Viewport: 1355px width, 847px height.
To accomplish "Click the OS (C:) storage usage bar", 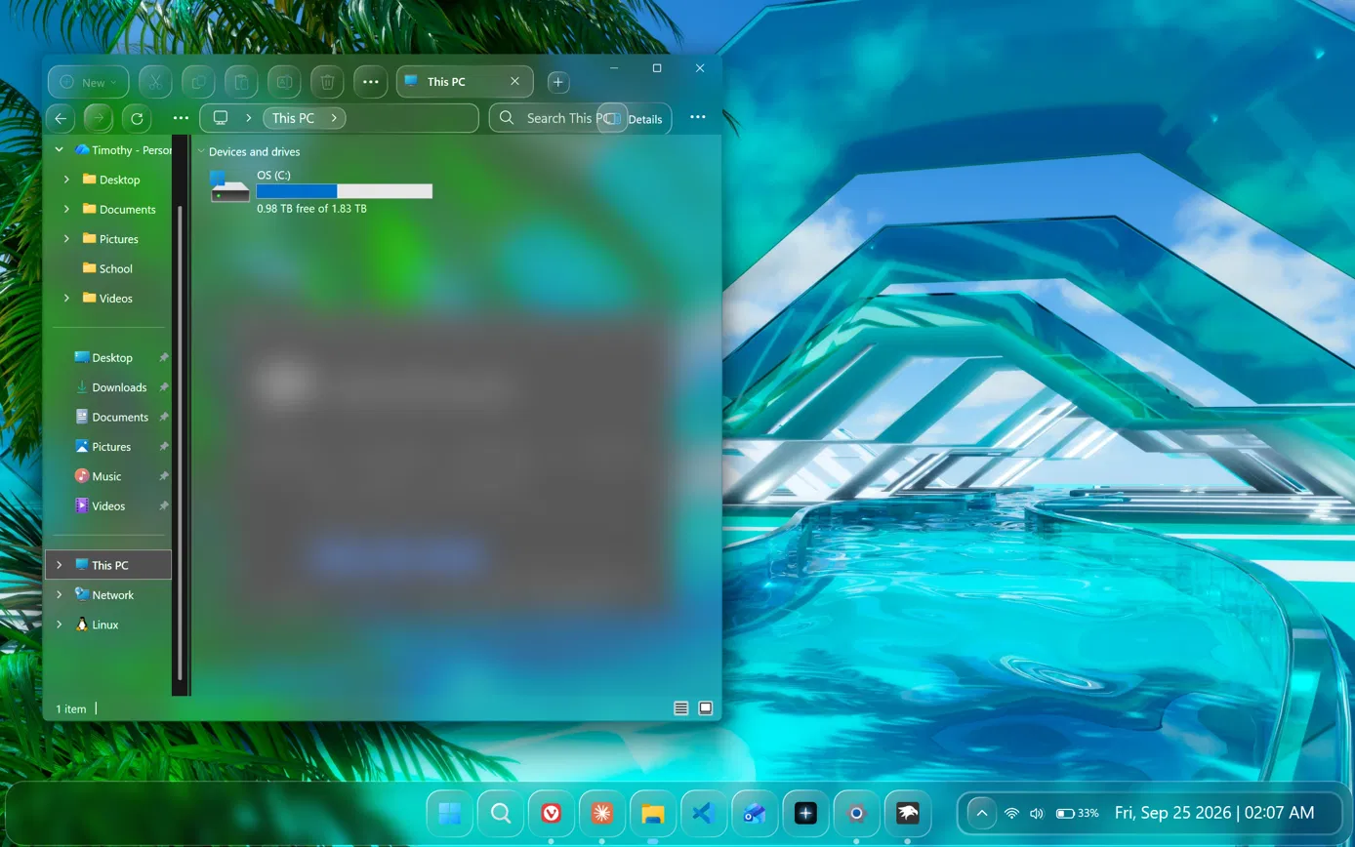I will pos(345,191).
